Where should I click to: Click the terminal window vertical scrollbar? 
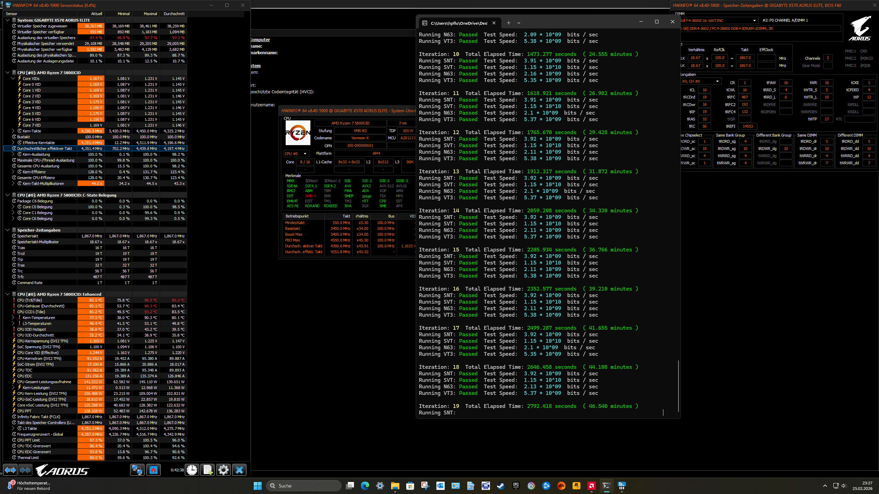point(678,386)
